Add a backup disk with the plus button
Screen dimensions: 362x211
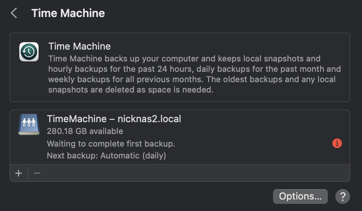(19, 173)
